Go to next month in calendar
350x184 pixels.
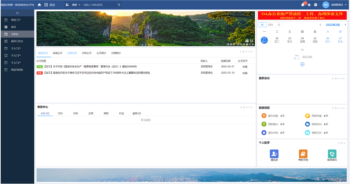(345, 25)
